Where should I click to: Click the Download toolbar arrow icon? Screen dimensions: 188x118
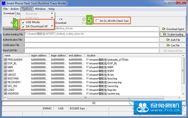click(x=61, y=19)
